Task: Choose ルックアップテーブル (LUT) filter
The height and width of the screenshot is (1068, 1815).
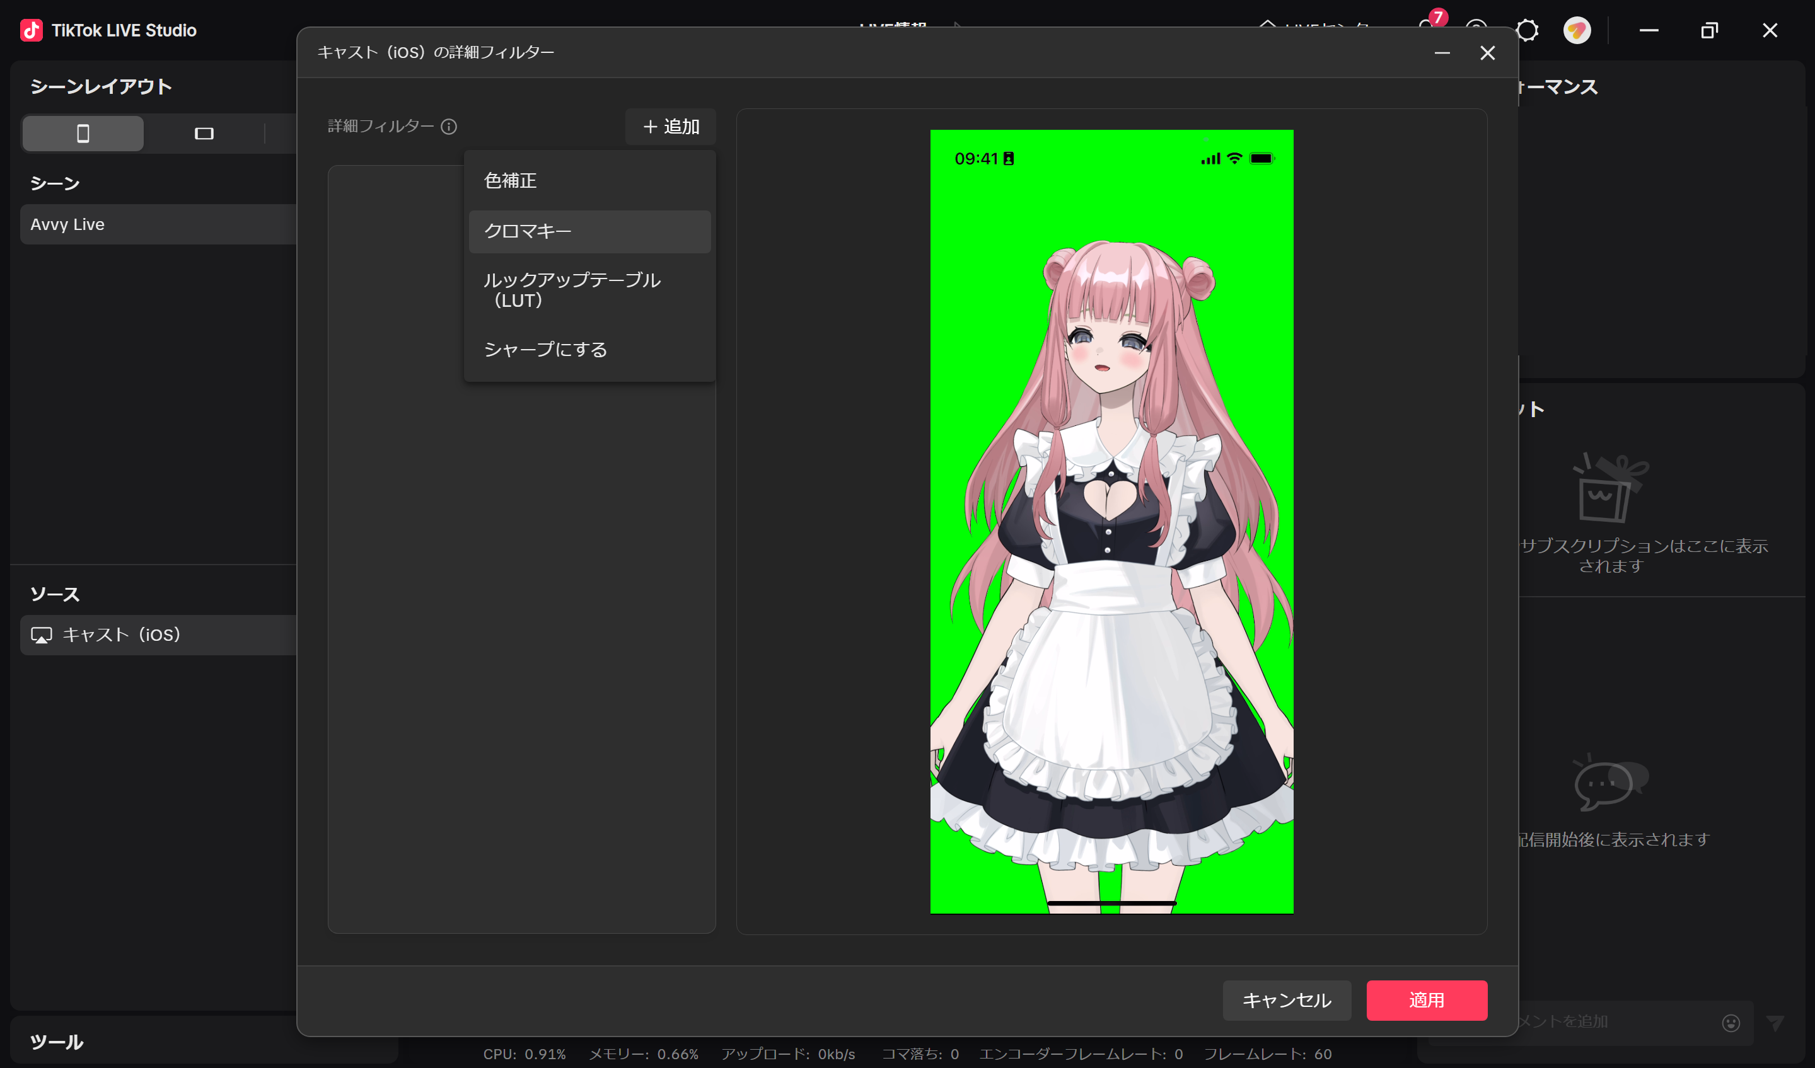Action: coord(589,290)
